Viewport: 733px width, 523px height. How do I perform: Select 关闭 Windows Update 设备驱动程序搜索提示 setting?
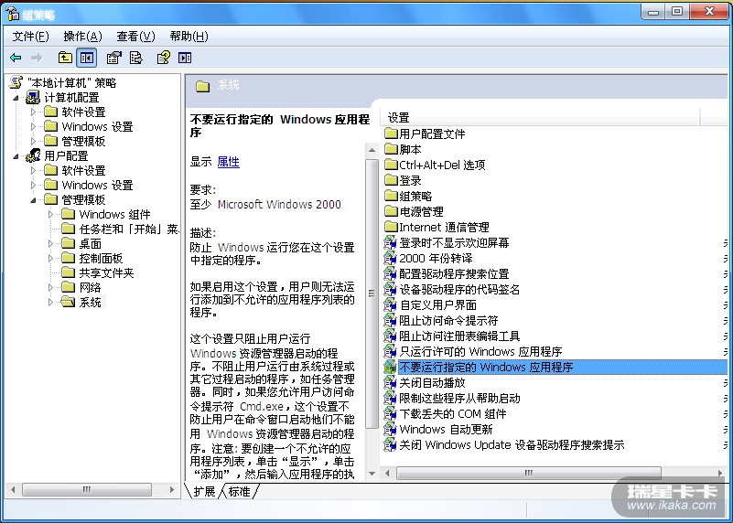pyautogui.click(x=512, y=445)
